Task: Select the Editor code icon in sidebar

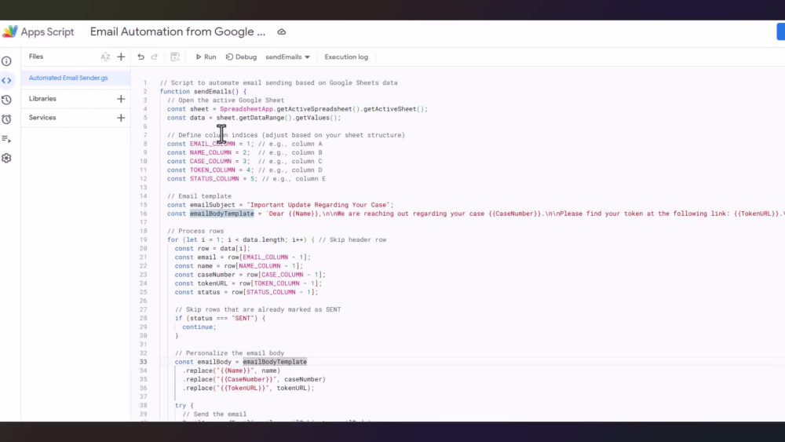Action: (6, 80)
